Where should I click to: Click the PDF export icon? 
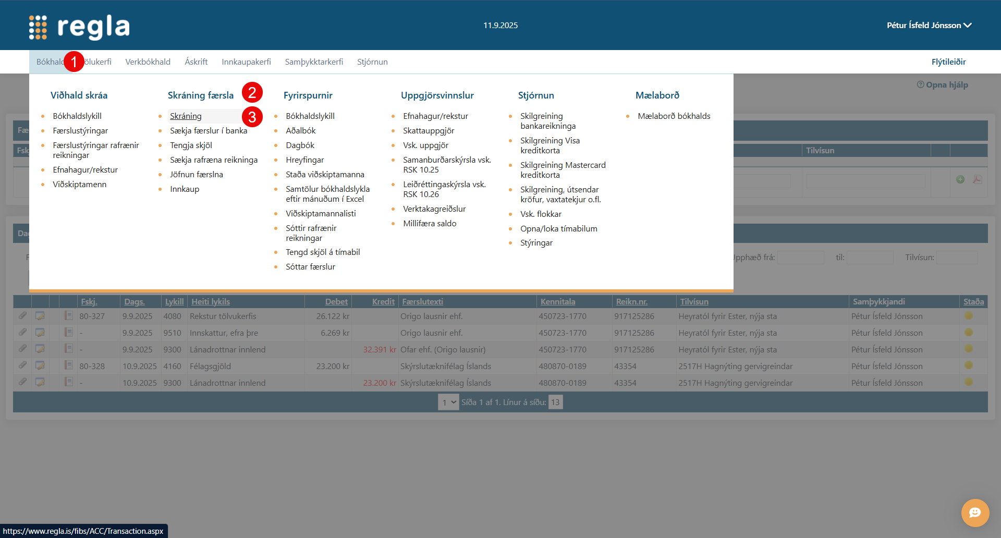[978, 179]
